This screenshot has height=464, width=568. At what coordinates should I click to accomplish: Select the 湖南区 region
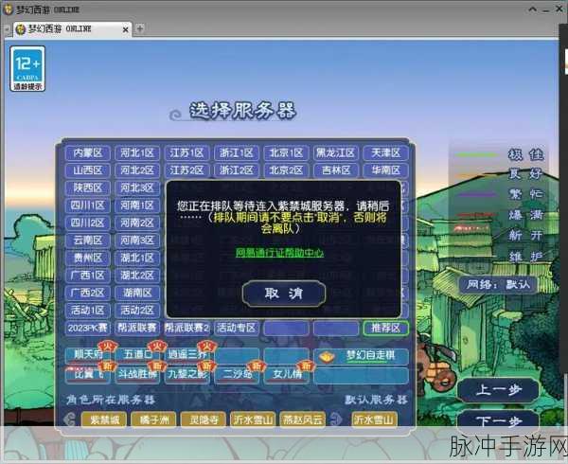coord(137,293)
